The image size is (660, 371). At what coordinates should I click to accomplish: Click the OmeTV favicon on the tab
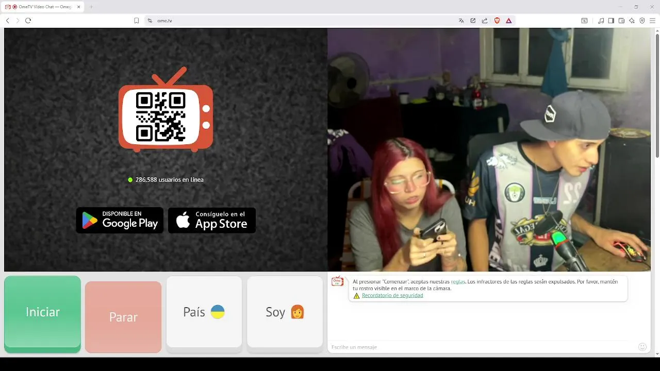8,7
